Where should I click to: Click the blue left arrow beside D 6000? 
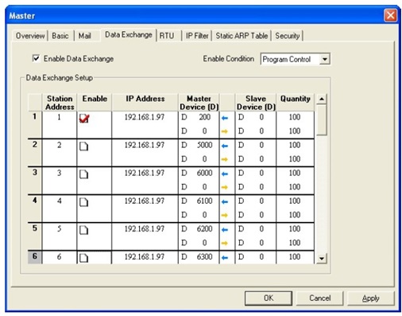225,174
